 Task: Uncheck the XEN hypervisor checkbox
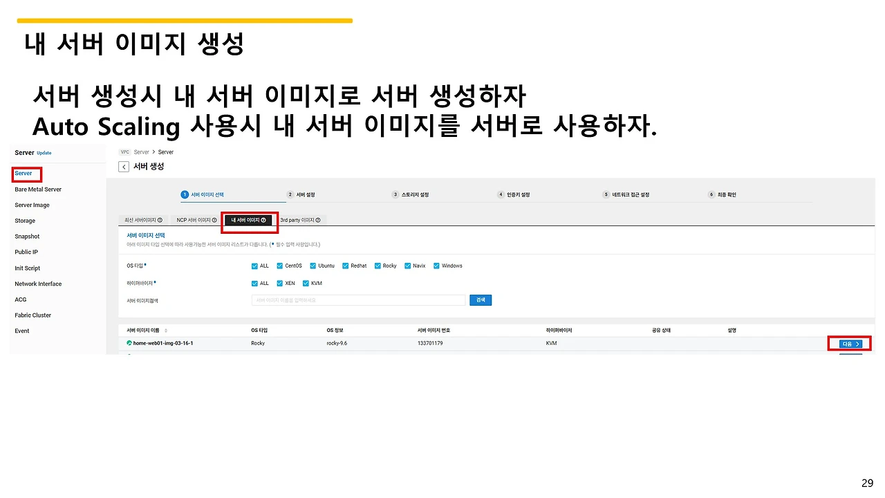pyautogui.click(x=279, y=283)
